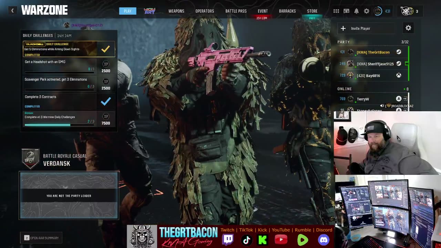Select party member [KMA] Sheriffjase5125

372,64
